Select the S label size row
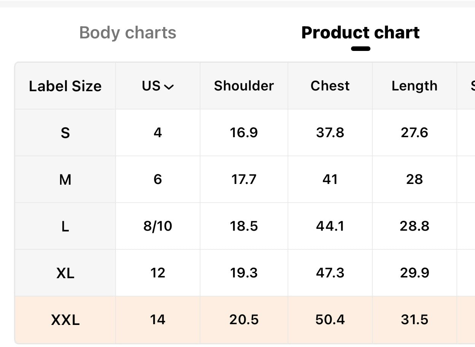Image resolution: width=475 pixels, height=347 pixels. click(x=245, y=133)
